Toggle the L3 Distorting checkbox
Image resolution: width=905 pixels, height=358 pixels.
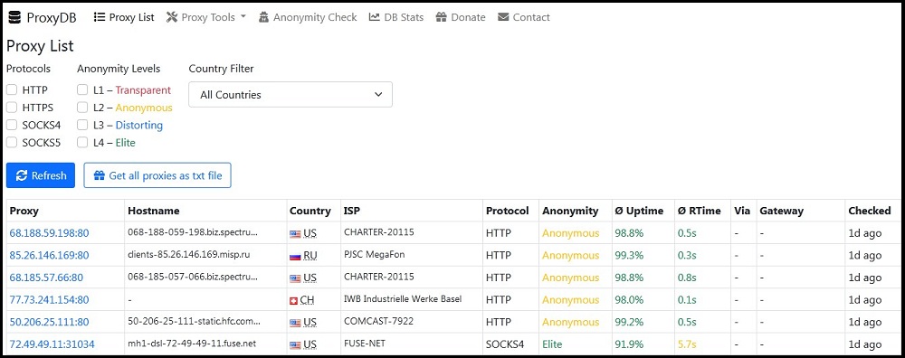tap(82, 125)
